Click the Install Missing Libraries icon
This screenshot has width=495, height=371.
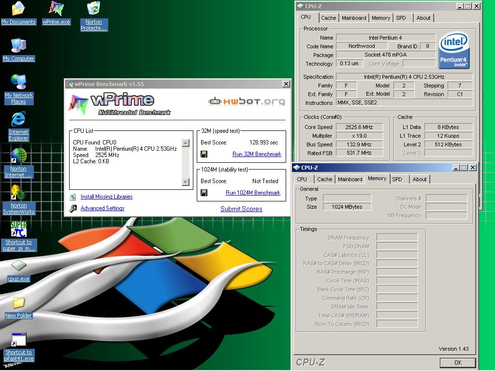point(73,197)
